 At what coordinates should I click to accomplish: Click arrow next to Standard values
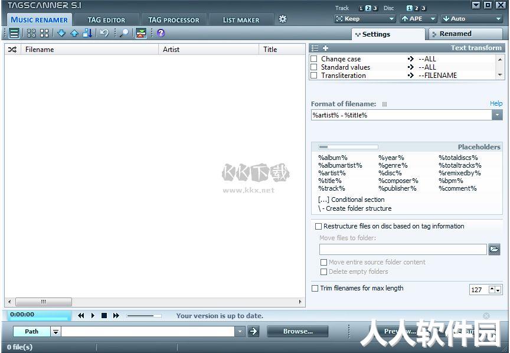410,67
